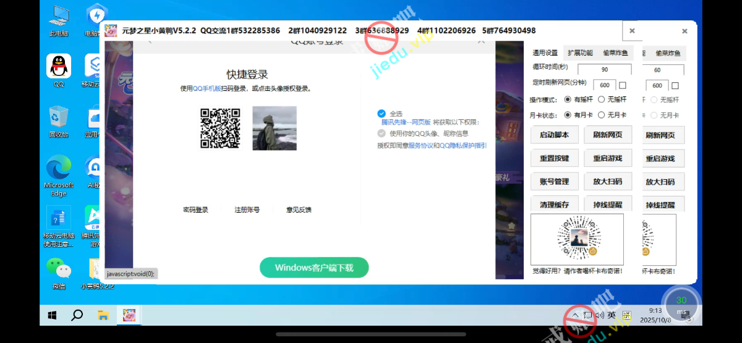The height and width of the screenshot is (343, 742).
Task: Click the 小黄鸭 app icon on taskbar
Action: tap(129, 315)
